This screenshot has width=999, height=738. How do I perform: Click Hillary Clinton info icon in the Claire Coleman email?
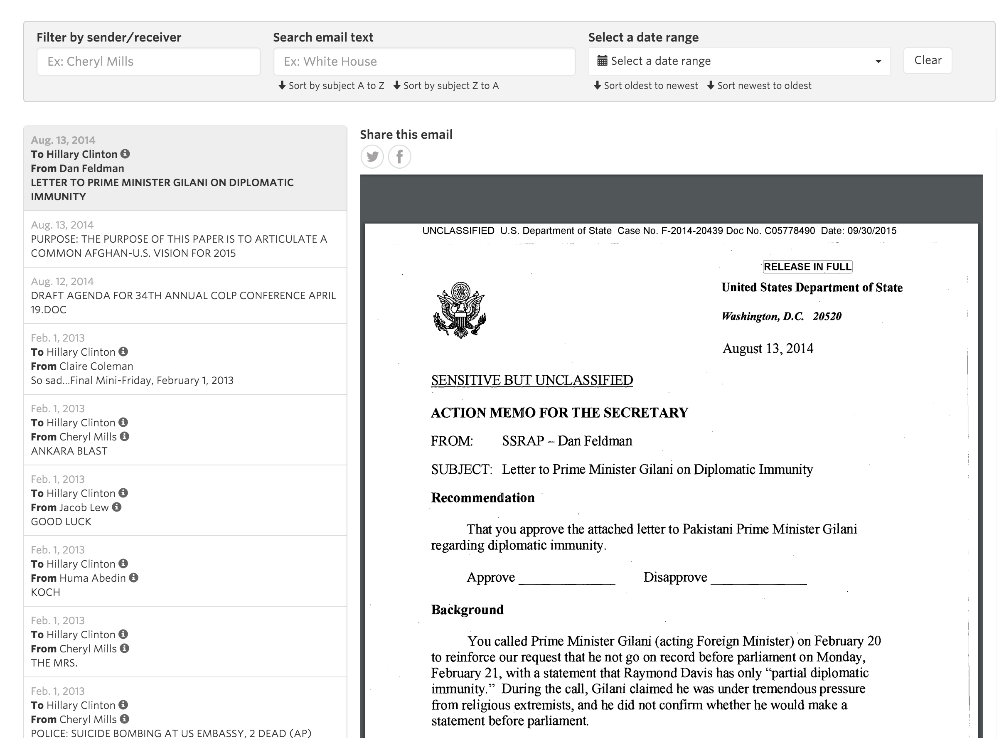pos(123,352)
